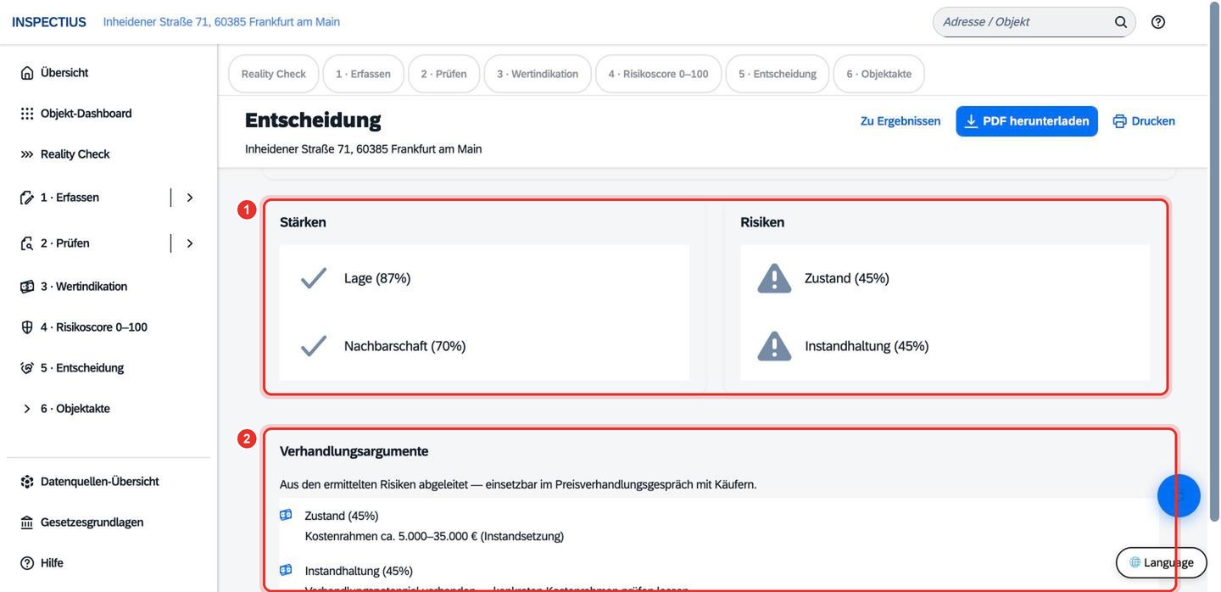This screenshot has width=1221, height=592.
Task: Click the checkmark icon beside Lage (87%)
Action: pos(314,278)
